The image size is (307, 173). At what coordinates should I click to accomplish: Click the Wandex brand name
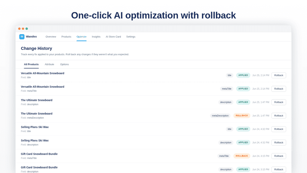(31, 36)
